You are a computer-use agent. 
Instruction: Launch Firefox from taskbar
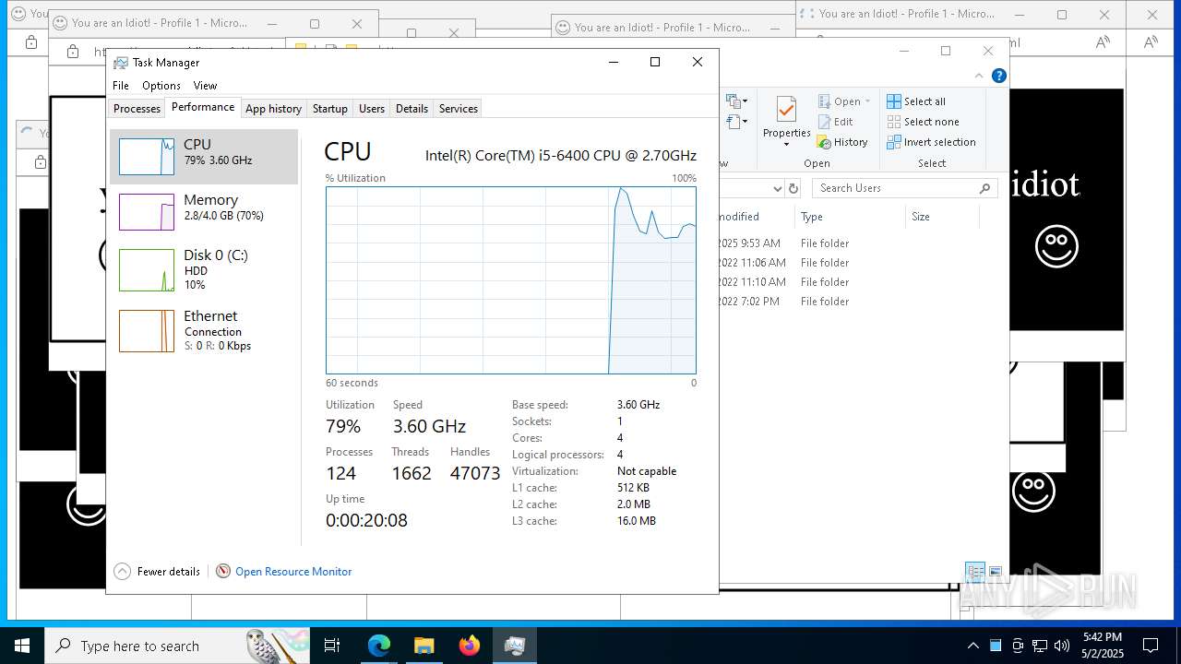[470, 646]
